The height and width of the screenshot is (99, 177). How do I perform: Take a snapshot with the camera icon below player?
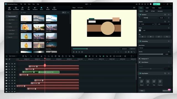[x=129, y=52]
